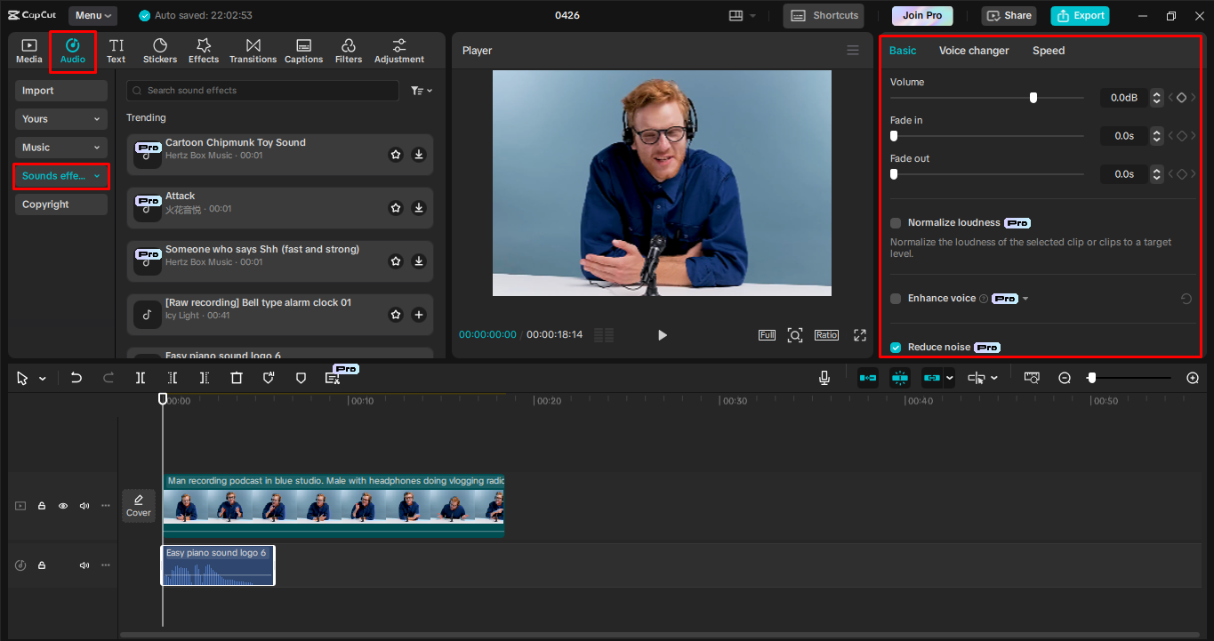This screenshot has width=1214, height=641.
Task: Open the Effects panel
Action: pos(204,52)
